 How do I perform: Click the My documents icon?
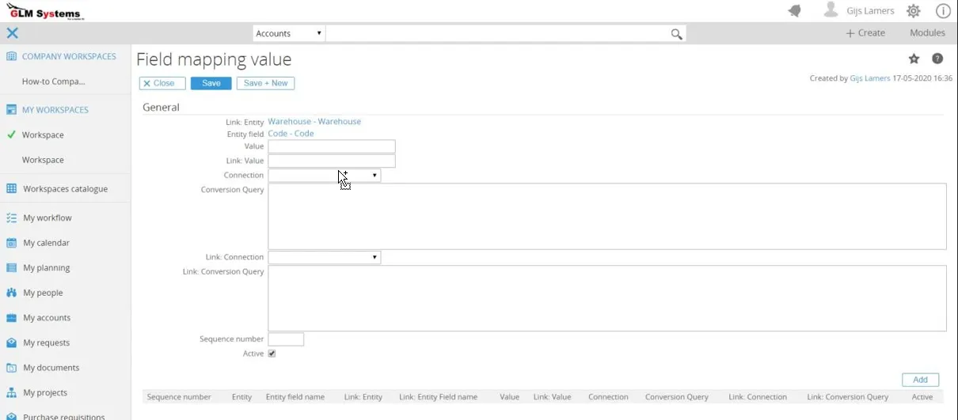11,368
